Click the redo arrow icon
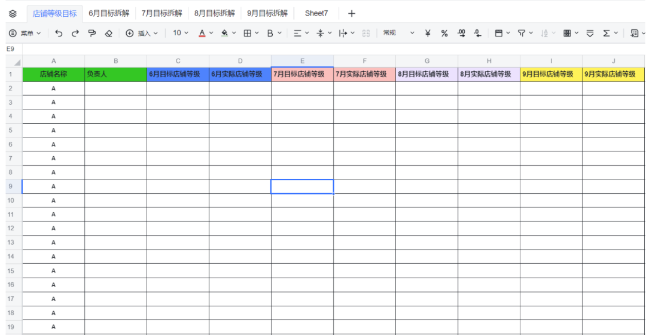Image resolution: width=646 pixels, height=335 pixels. [75, 33]
